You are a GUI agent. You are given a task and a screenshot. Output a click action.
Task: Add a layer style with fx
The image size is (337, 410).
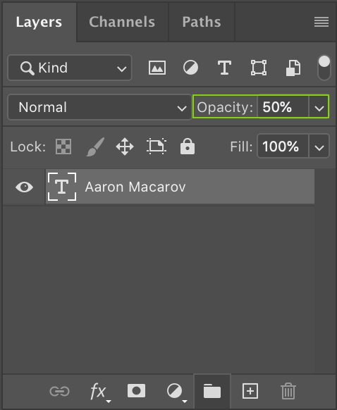click(100, 392)
